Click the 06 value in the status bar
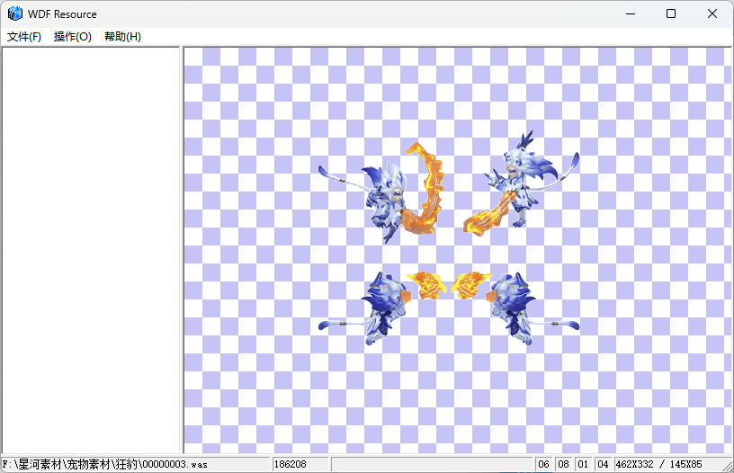 tap(543, 464)
